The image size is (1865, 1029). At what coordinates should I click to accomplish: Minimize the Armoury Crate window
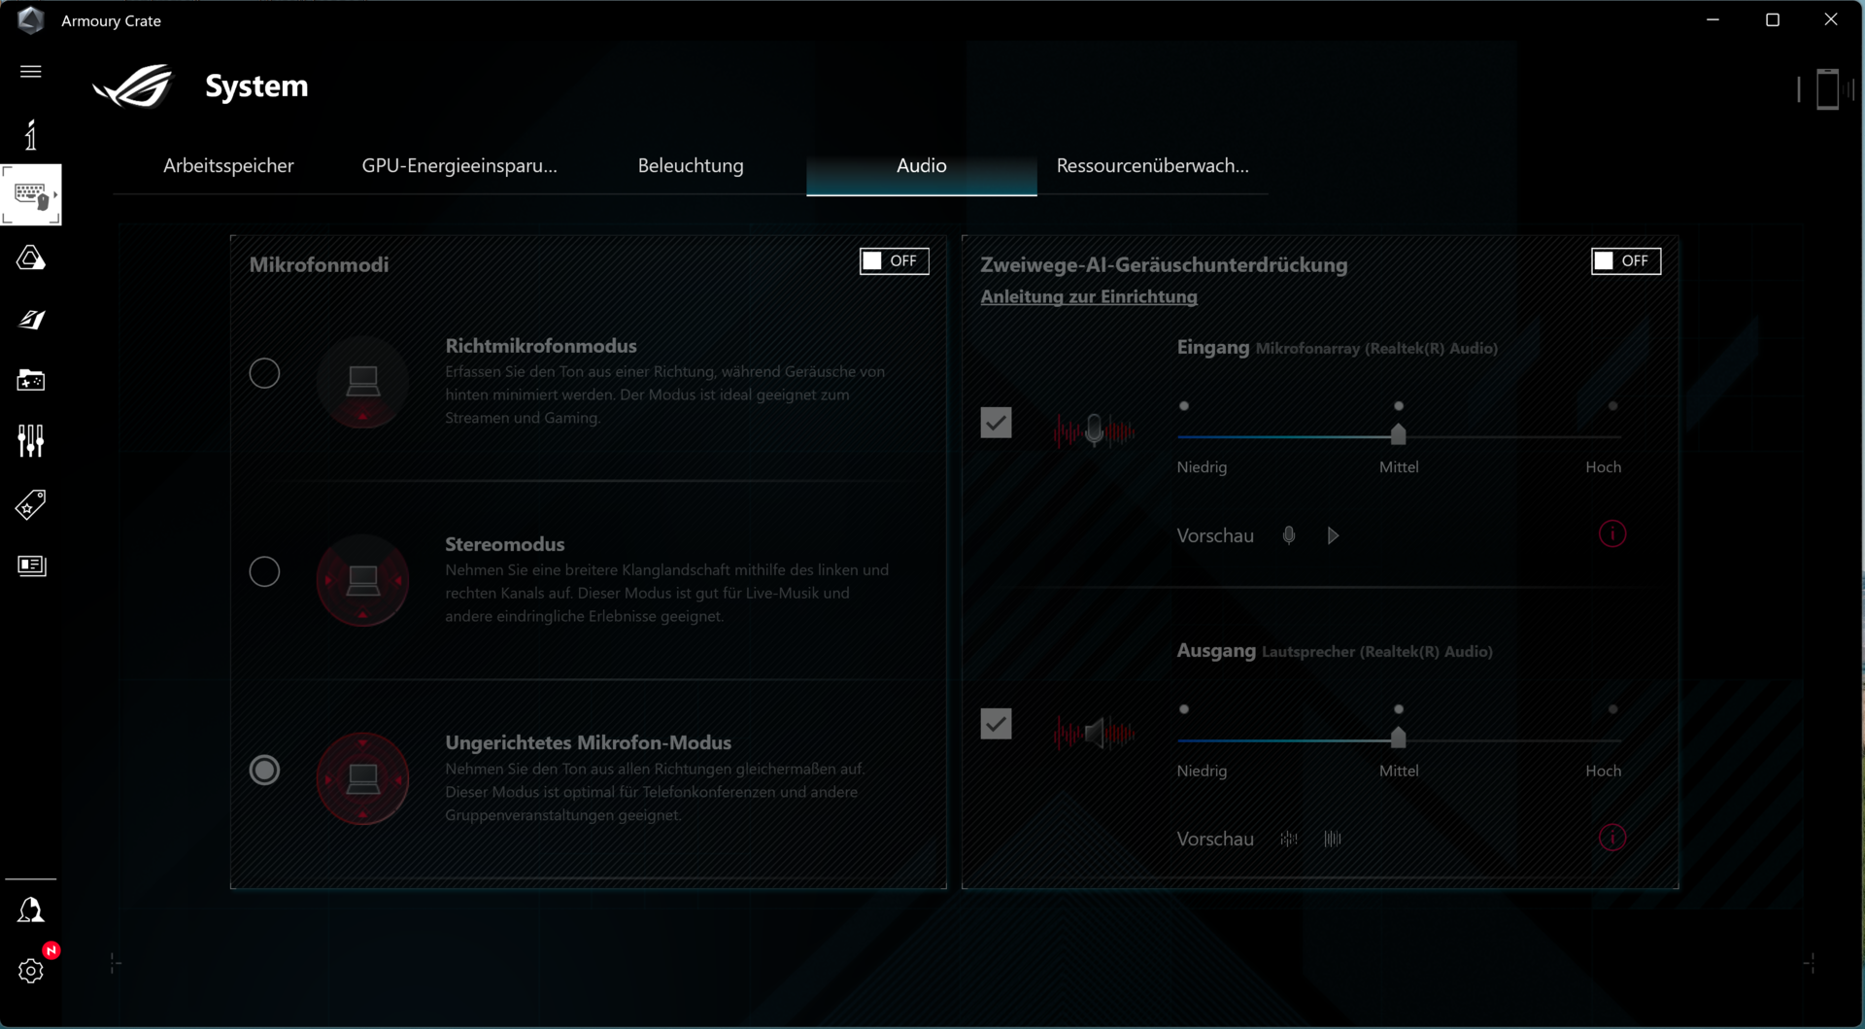(x=1712, y=19)
